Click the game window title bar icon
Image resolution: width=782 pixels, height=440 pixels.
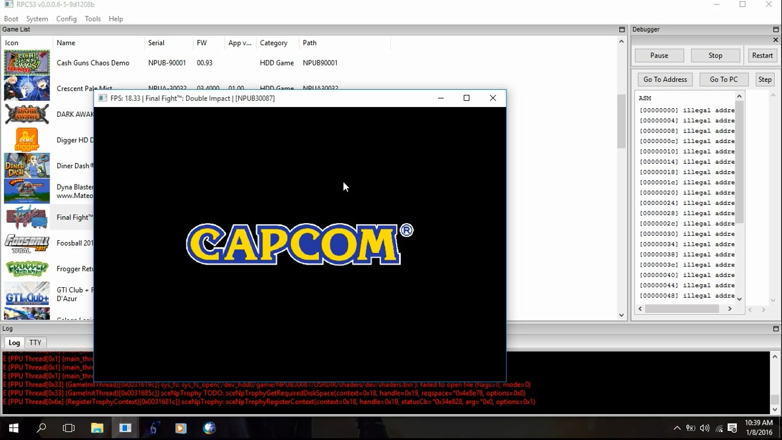pyautogui.click(x=101, y=98)
